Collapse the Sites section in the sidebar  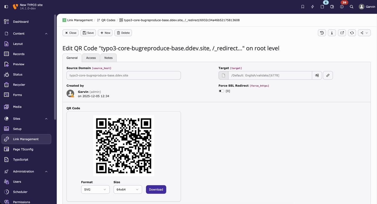[46, 118]
